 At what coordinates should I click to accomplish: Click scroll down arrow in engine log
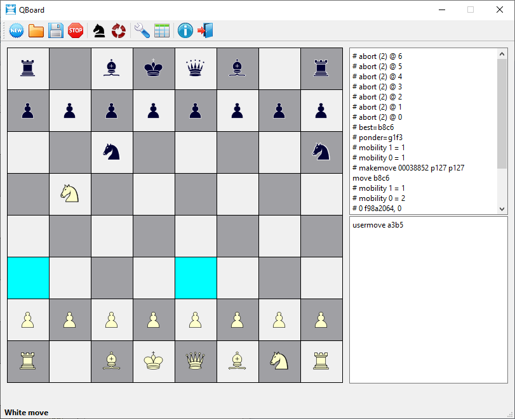tap(502, 209)
